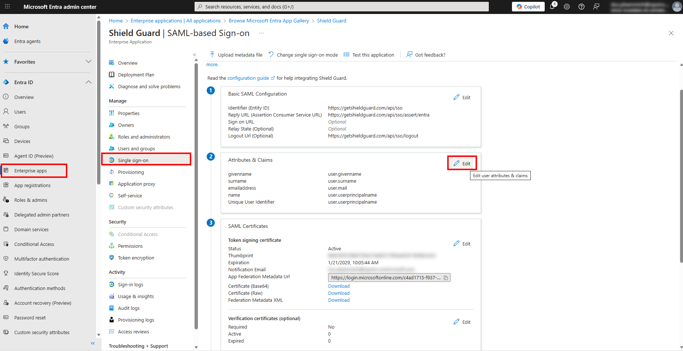Open the configuration guide link
This screenshot has height=351, width=683.
[x=248, y=78]
